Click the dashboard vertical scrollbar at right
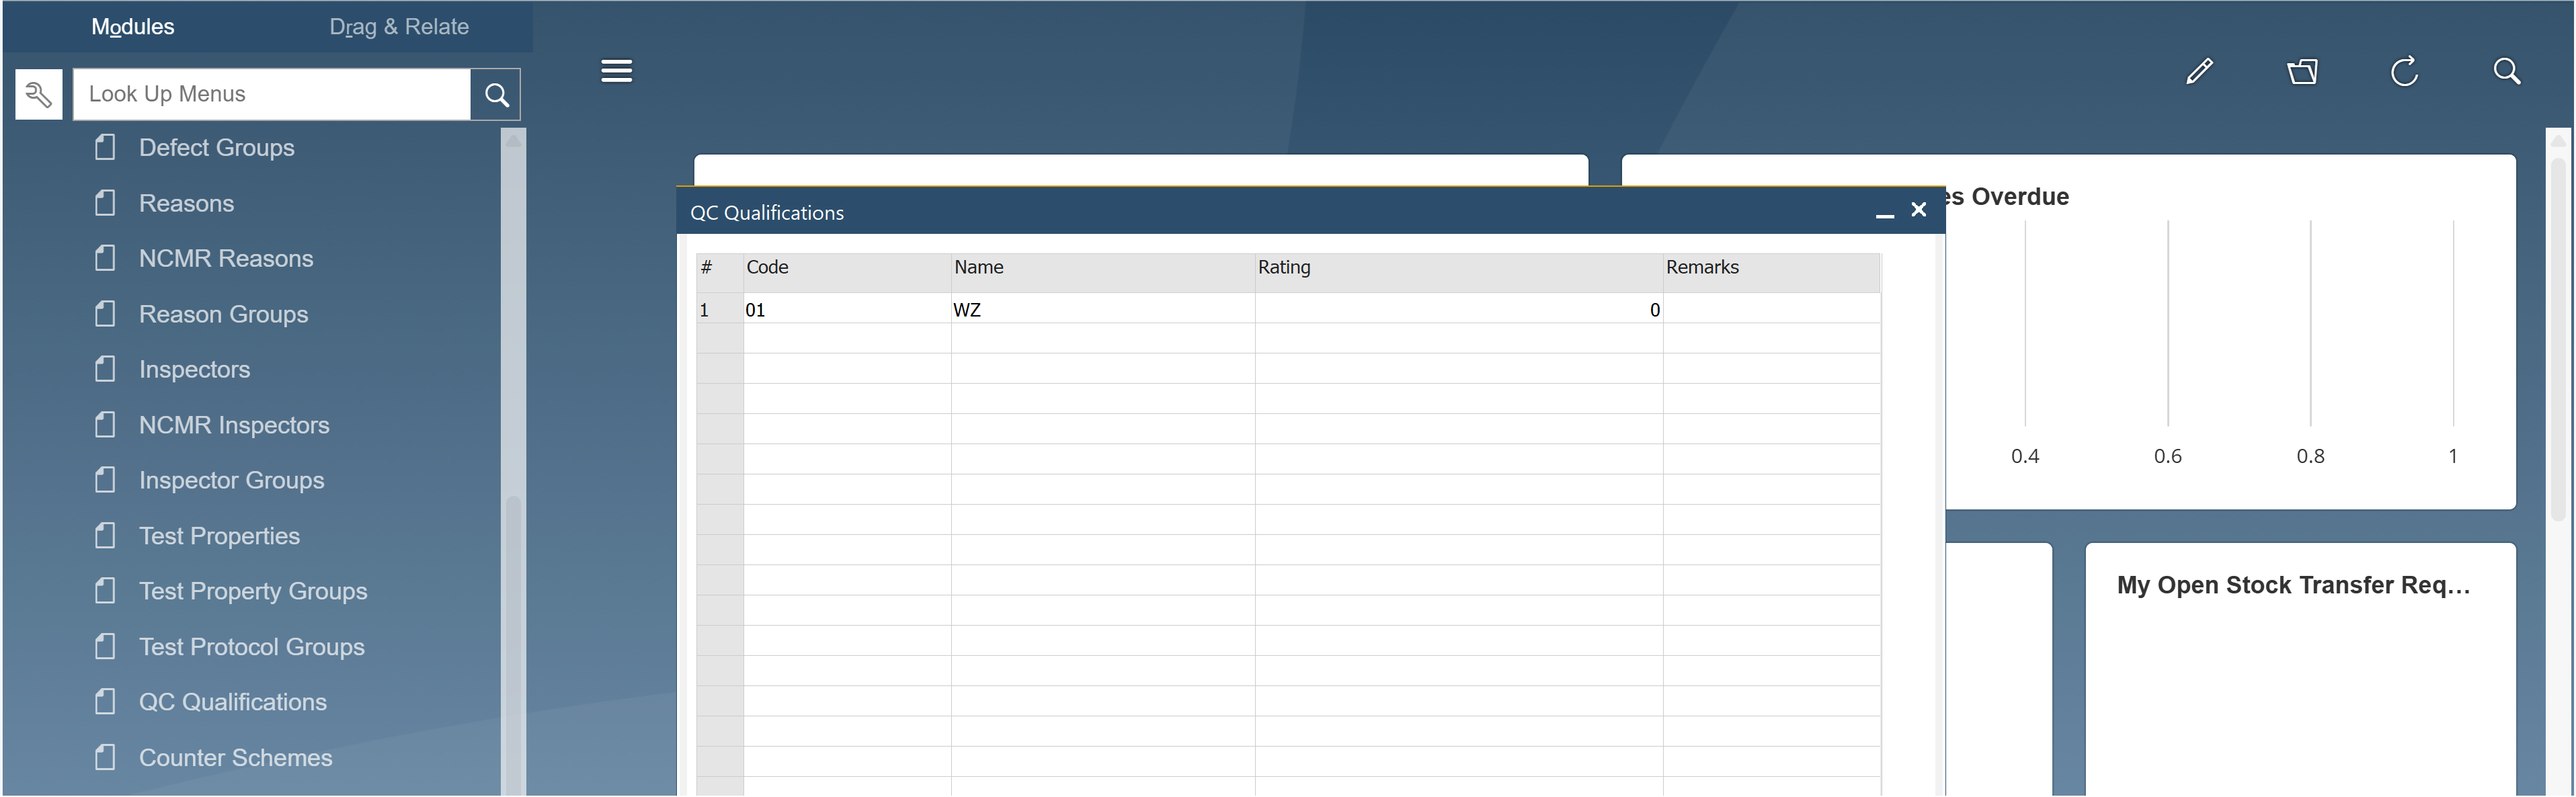2576x797 pixels. coord(2558,462)
